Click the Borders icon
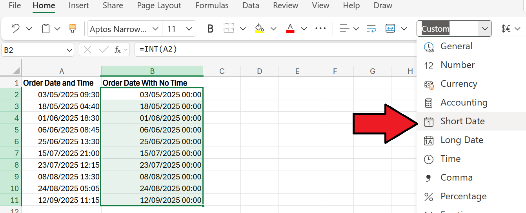Viewport: 526px width, 213px height. pyautogui.click(x=229, y=29)
